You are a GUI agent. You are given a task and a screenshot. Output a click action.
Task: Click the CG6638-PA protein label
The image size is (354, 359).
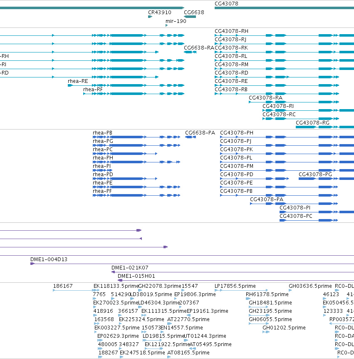pyautogui.click(x=200, y=133)
